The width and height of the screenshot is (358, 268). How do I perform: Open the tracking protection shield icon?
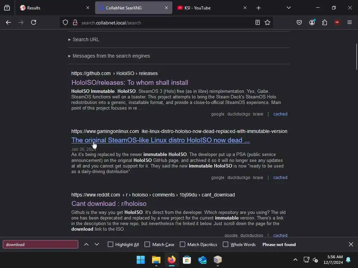tap(65, 22)
